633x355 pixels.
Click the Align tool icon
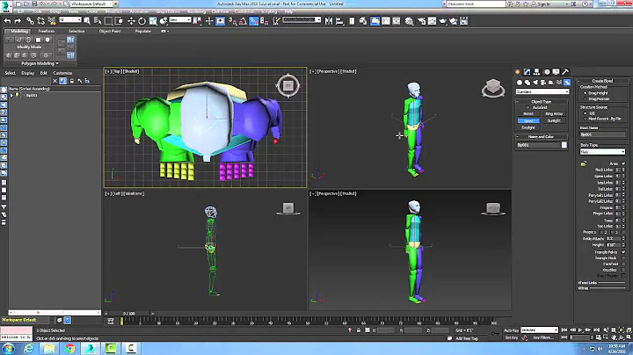339,21
